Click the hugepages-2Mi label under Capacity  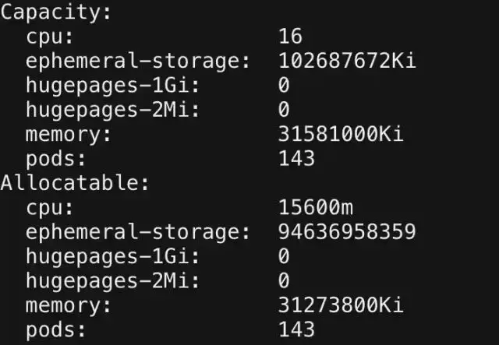[112, 111]
